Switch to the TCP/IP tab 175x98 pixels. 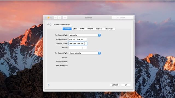pos(67,29)
